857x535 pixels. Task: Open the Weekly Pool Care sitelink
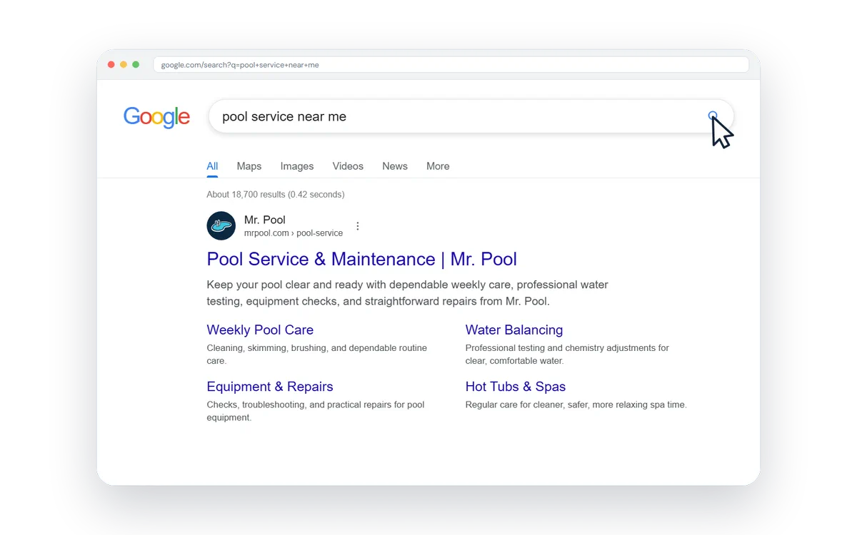tap(260, 330)
